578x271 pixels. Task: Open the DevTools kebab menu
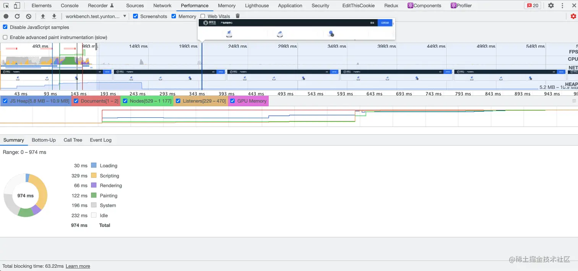click(562, 6)
